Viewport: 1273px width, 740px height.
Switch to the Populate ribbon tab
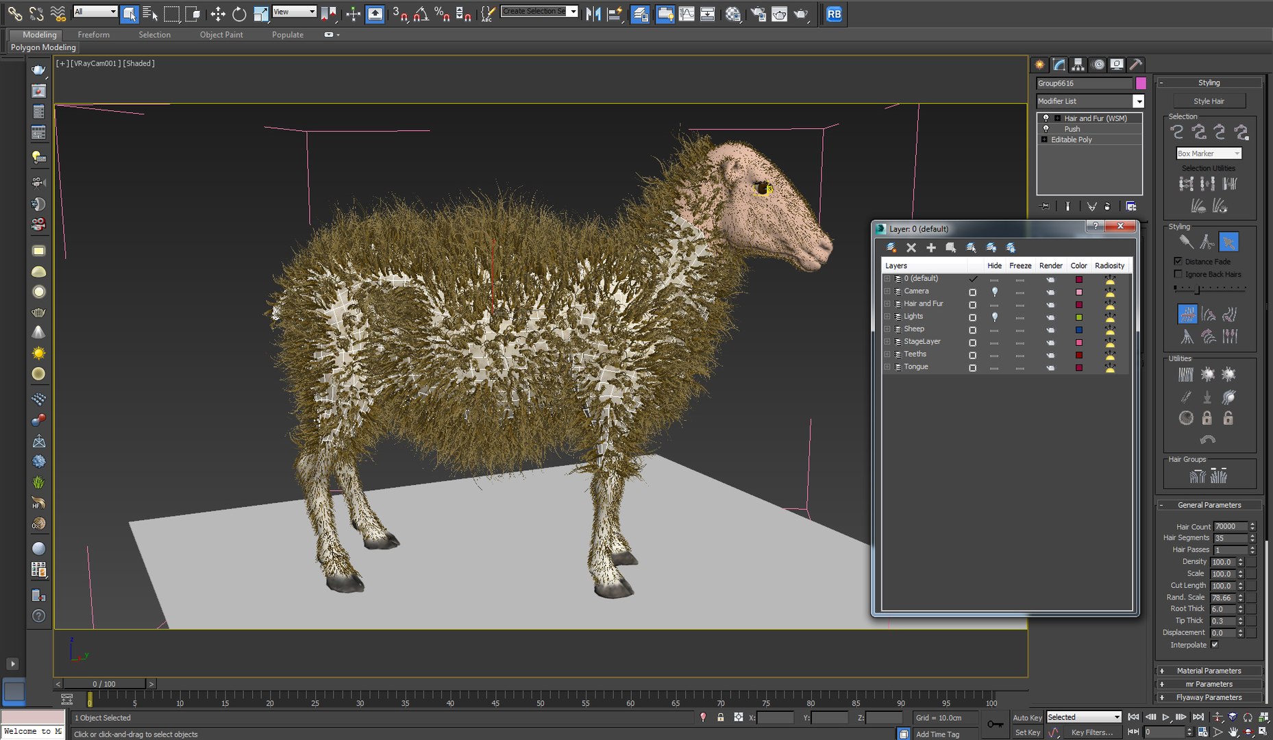(x=288, y=34)
